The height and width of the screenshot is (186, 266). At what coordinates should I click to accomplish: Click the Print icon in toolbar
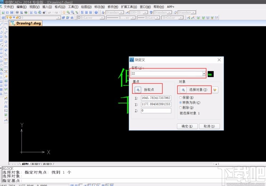(17, 13)
